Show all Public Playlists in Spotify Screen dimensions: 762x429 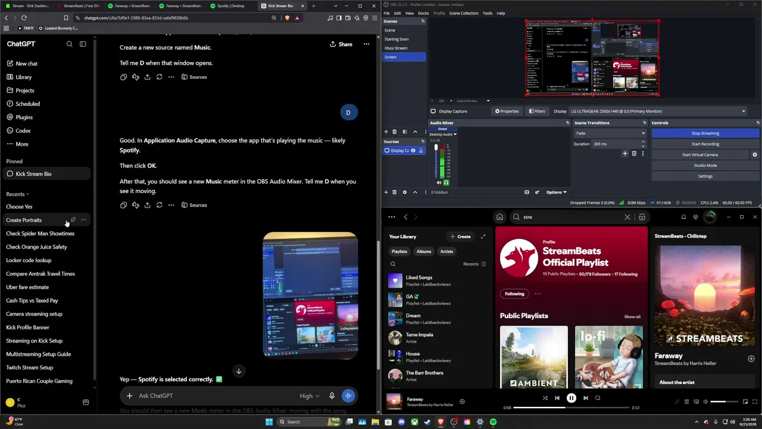tap(632, 317)
